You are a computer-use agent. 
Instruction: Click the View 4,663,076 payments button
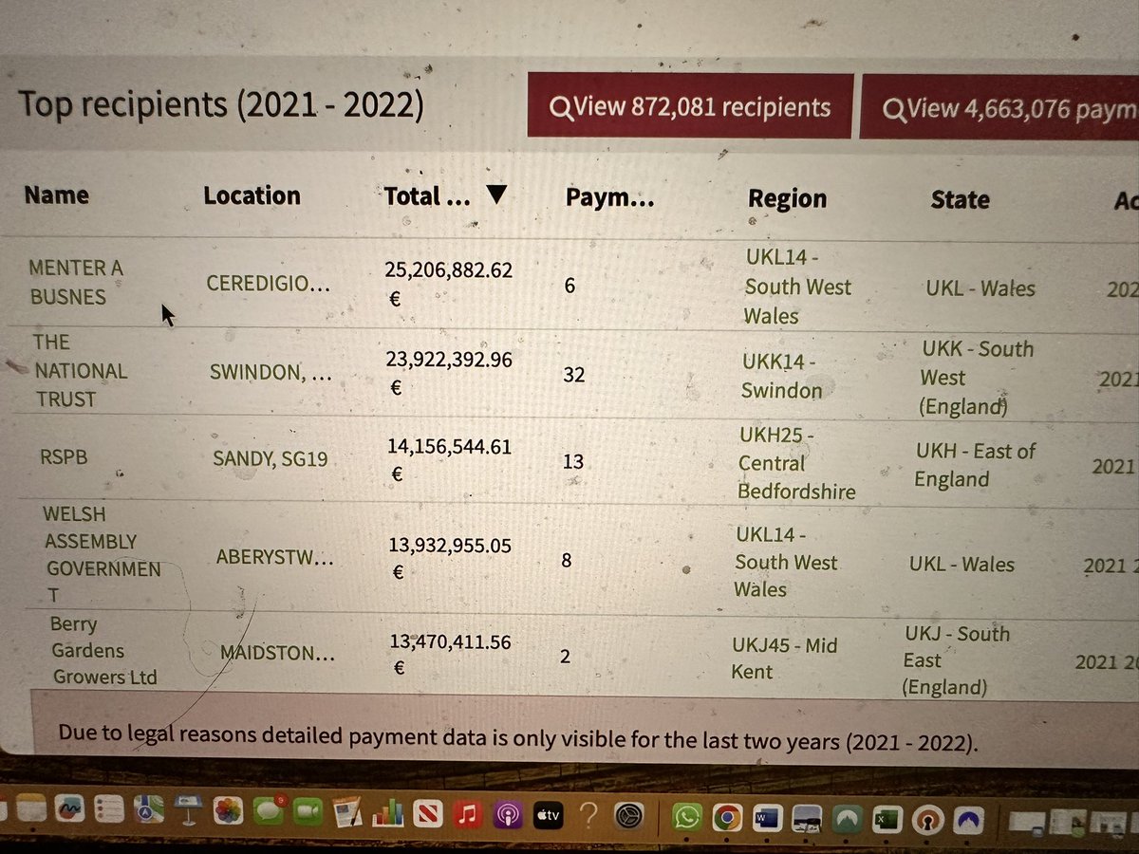[999, 109]
